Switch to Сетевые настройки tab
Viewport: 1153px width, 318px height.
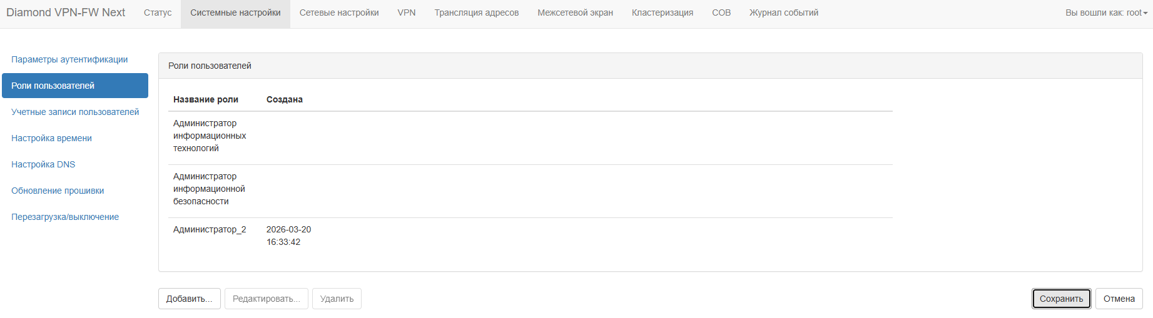pyautogui.click(x=339, y=12)
